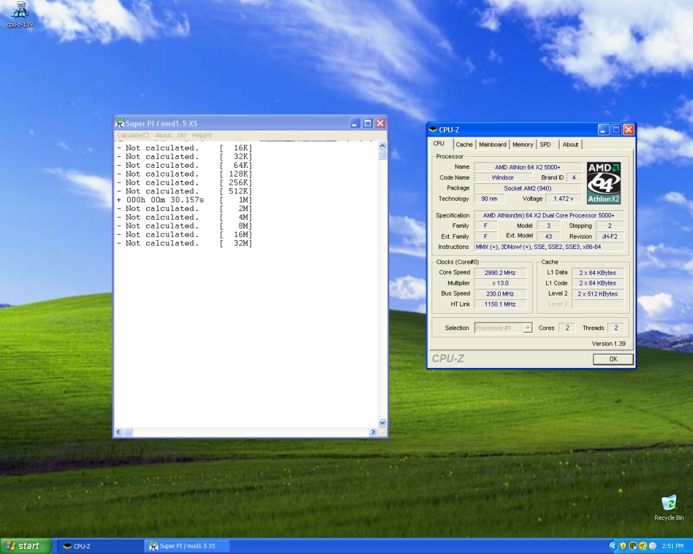Switch to the Cache tab in CPU-Z
693x554 pixels.
[x=464, y=145]
